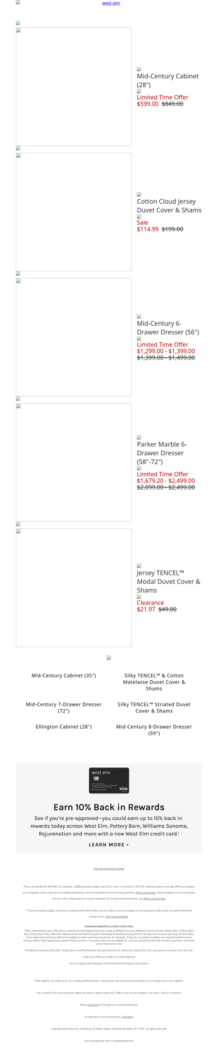Select the crossed-out $199.00 price

(x=172, y=229)
